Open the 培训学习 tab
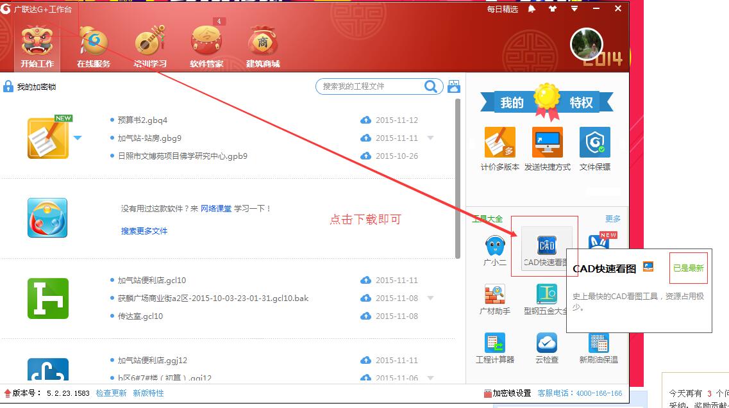The image size is (729, 408). point(149,47)
